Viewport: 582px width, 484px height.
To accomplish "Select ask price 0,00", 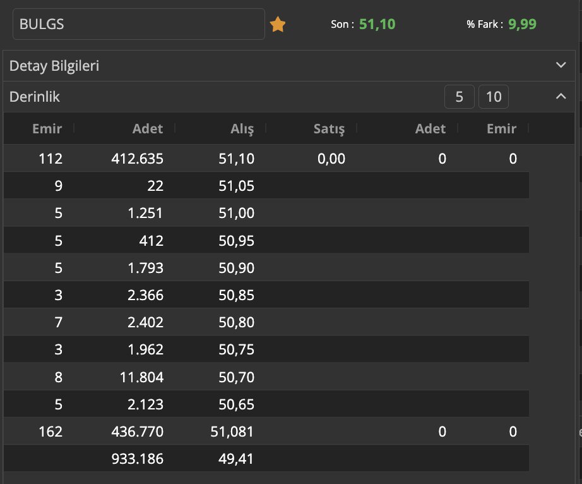I will coord(331,159).
